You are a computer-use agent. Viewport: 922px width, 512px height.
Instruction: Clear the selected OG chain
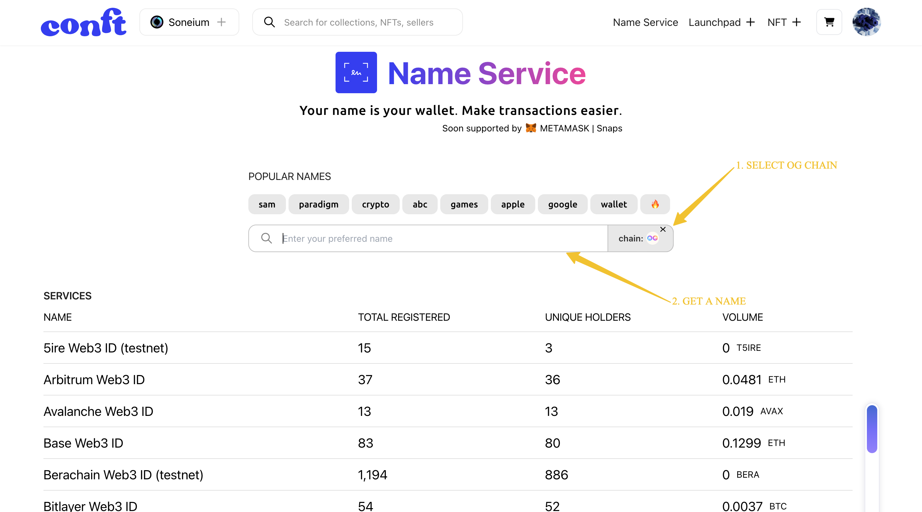[663, 229]
